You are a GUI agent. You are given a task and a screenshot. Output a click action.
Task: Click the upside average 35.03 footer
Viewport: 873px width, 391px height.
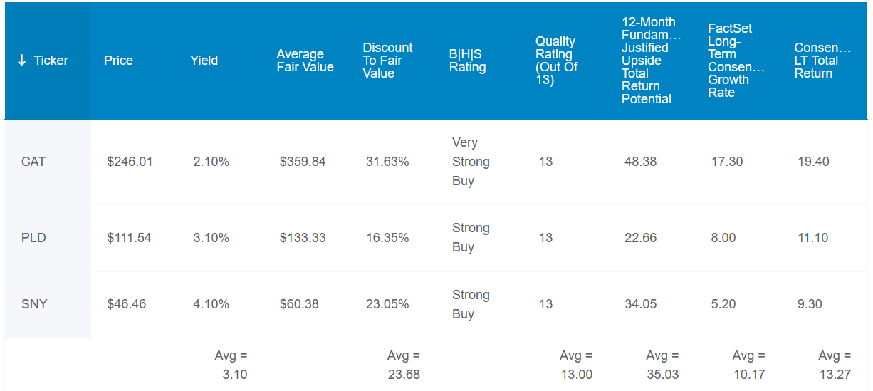click(x=662, y=365)
